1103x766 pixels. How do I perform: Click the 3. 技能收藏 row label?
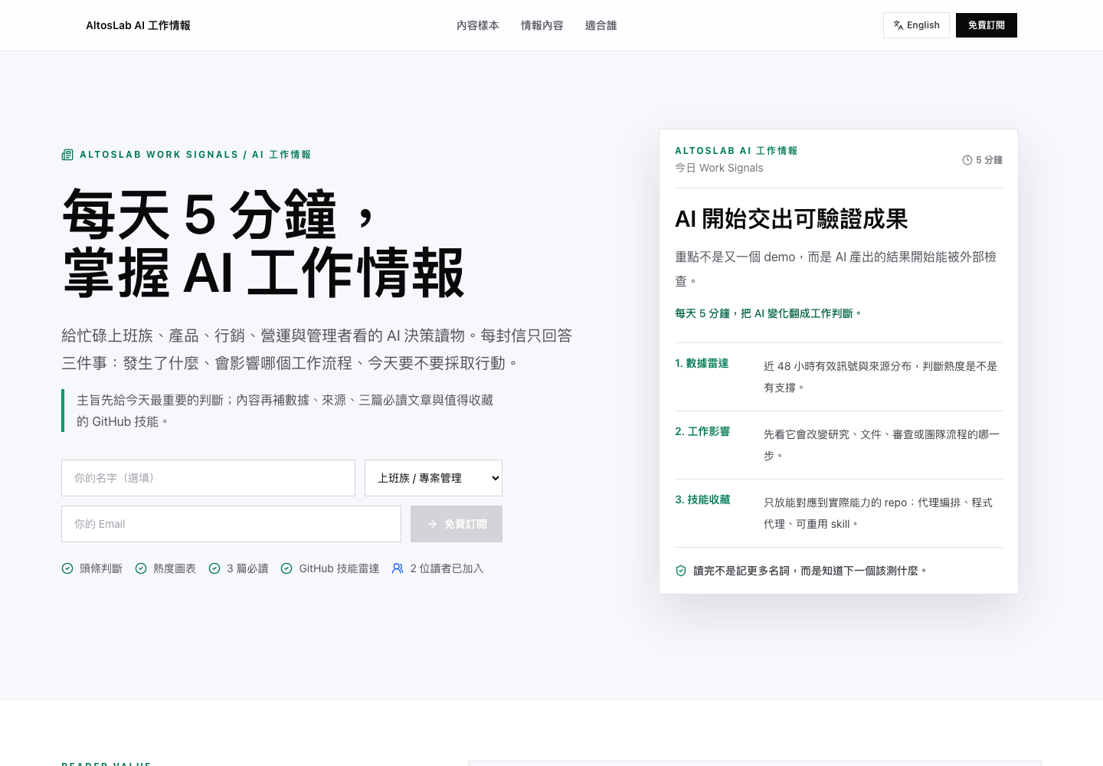click(702, 499)
